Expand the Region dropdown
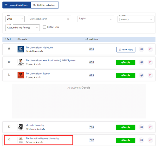 (96, 19)
